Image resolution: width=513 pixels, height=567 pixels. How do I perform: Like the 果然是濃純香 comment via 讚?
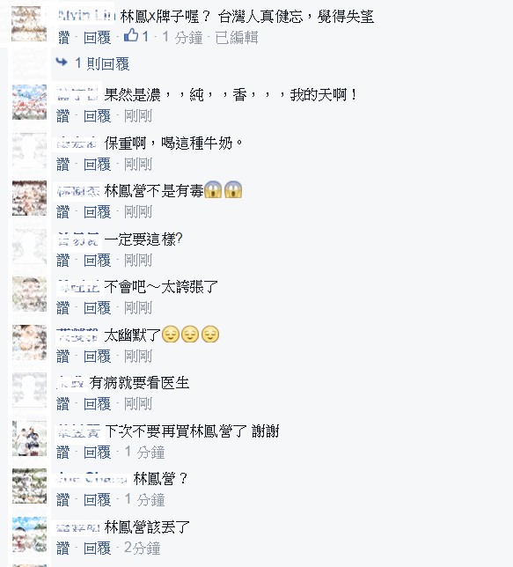[62, 116]
